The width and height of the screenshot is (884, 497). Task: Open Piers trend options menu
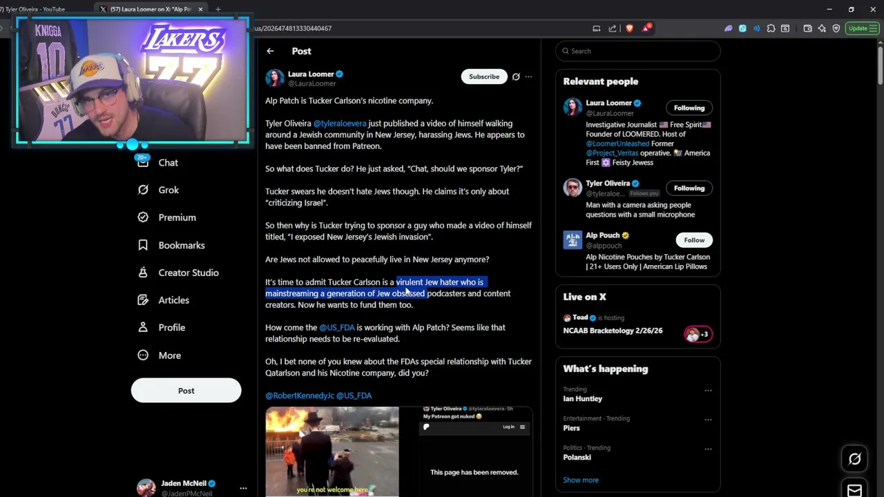(x=708, y=420)
